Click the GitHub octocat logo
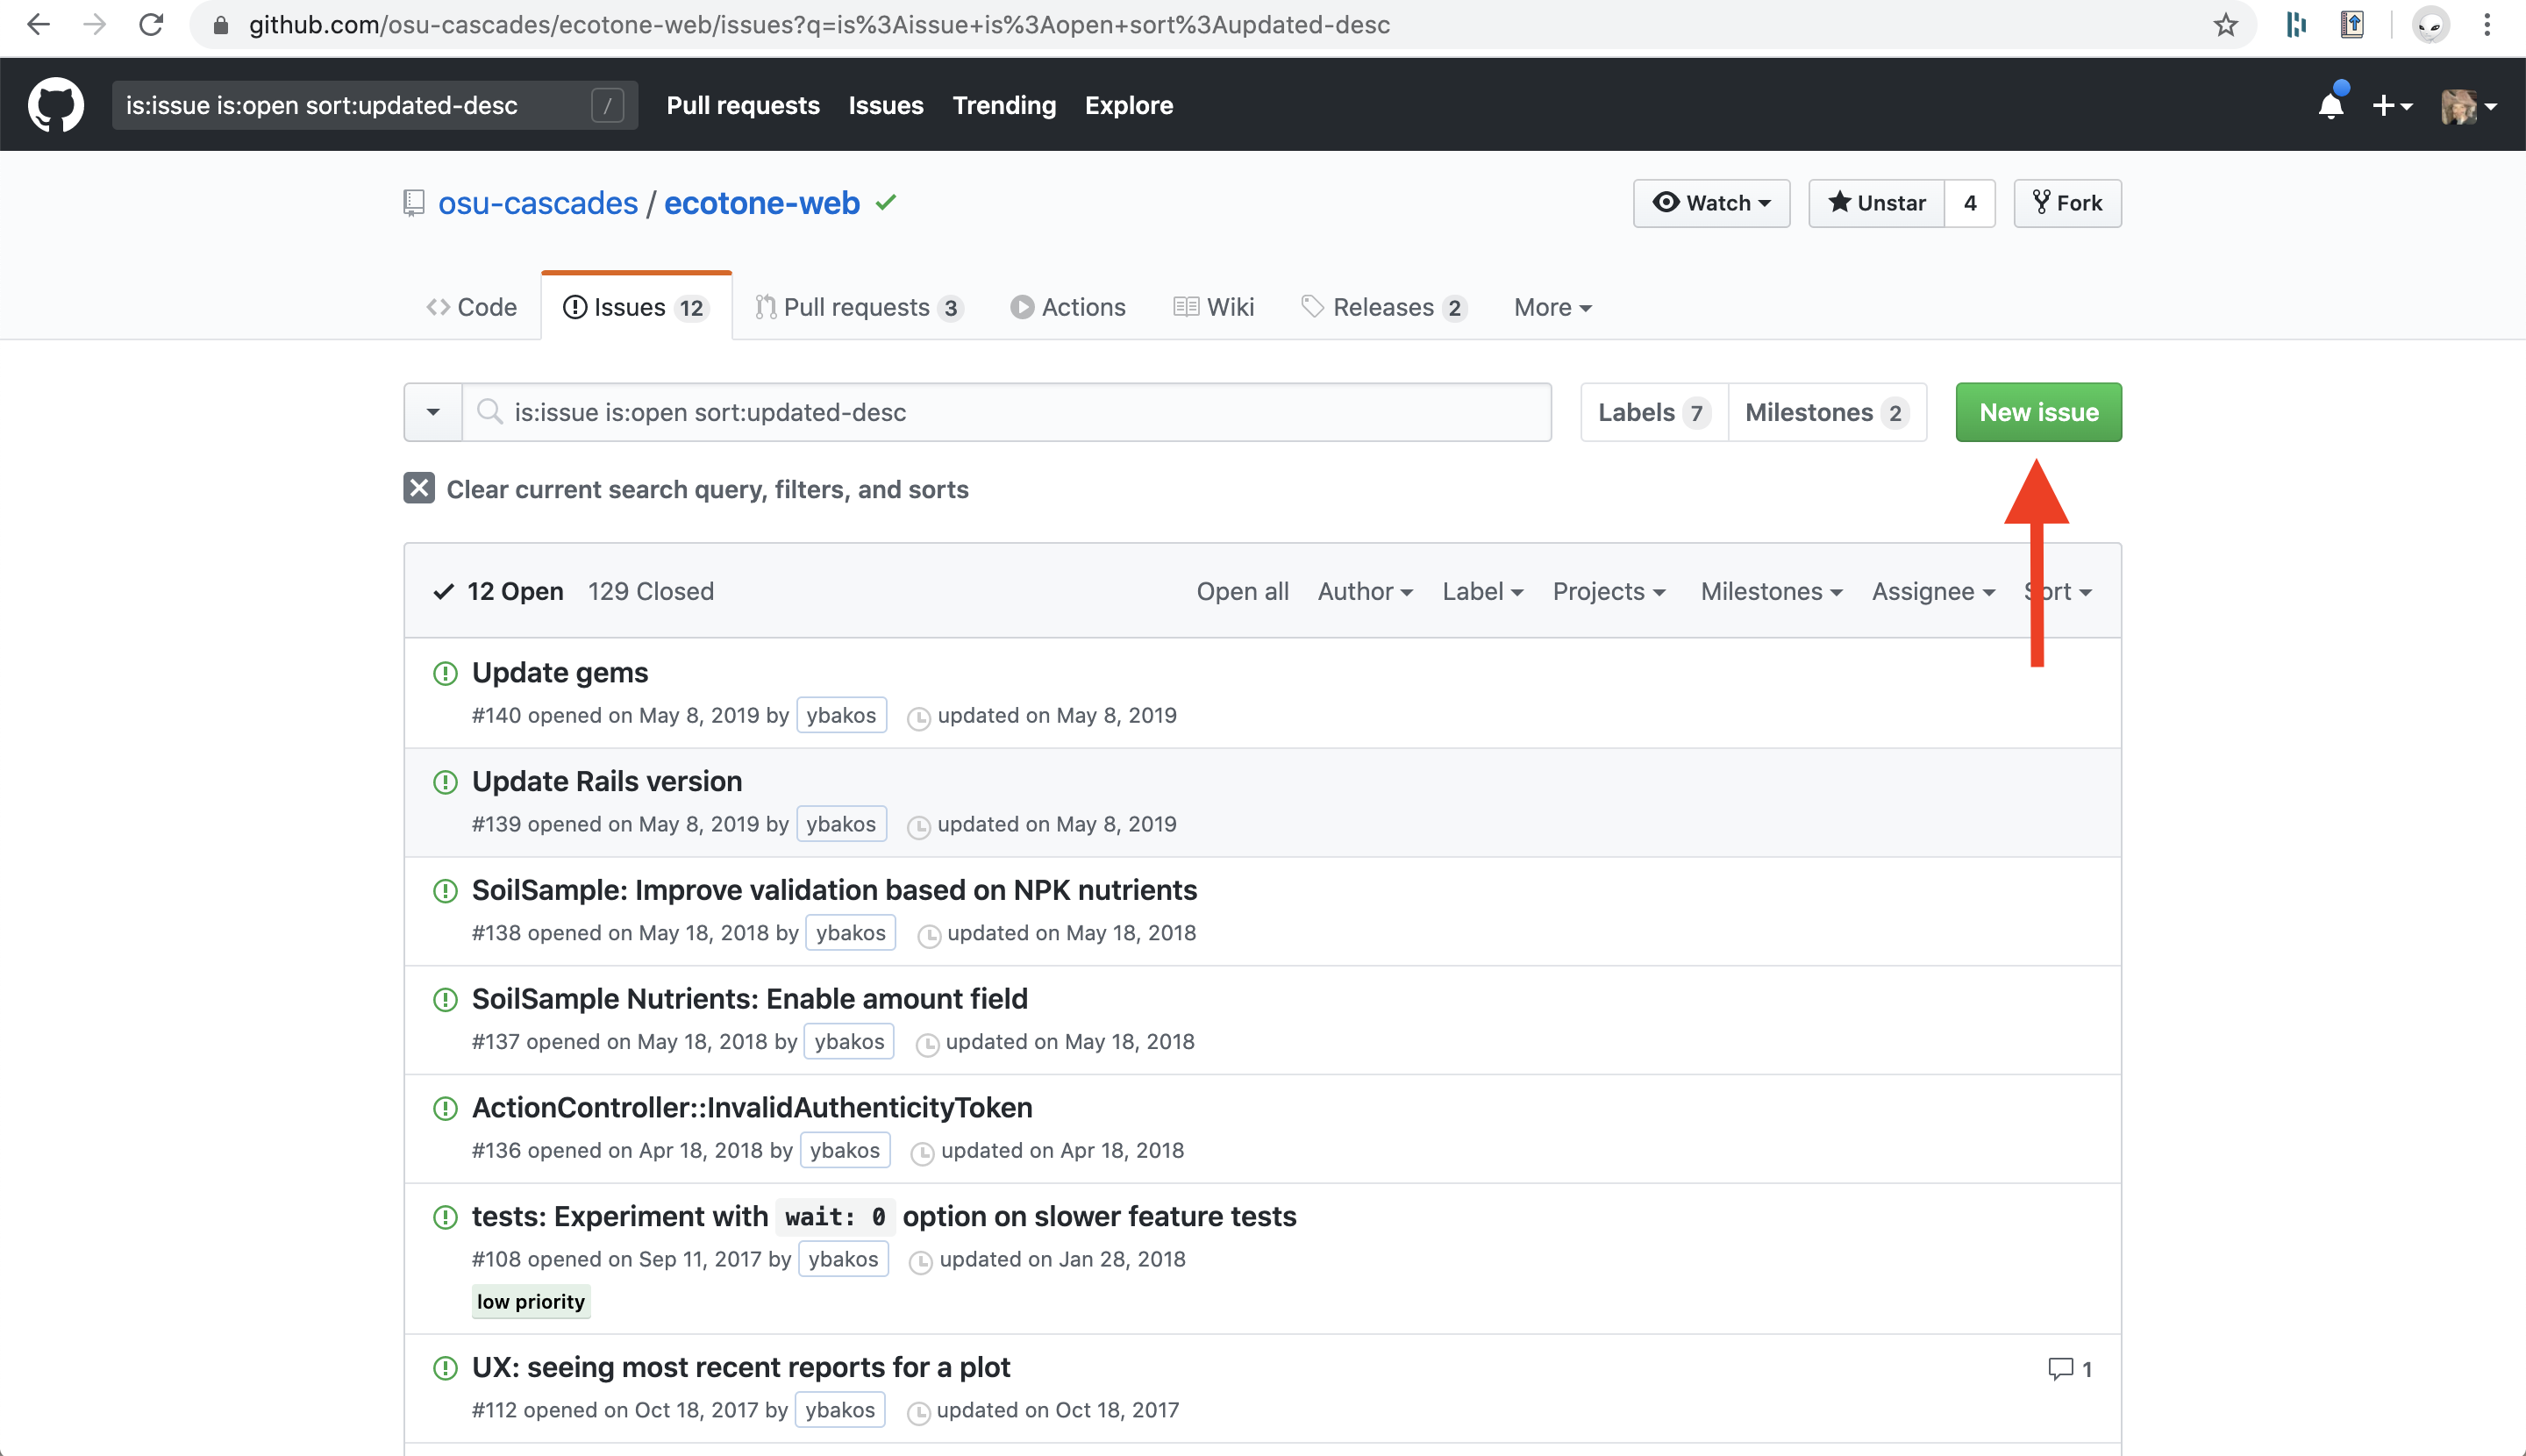 pyautogui.click(x=56, y=105)
